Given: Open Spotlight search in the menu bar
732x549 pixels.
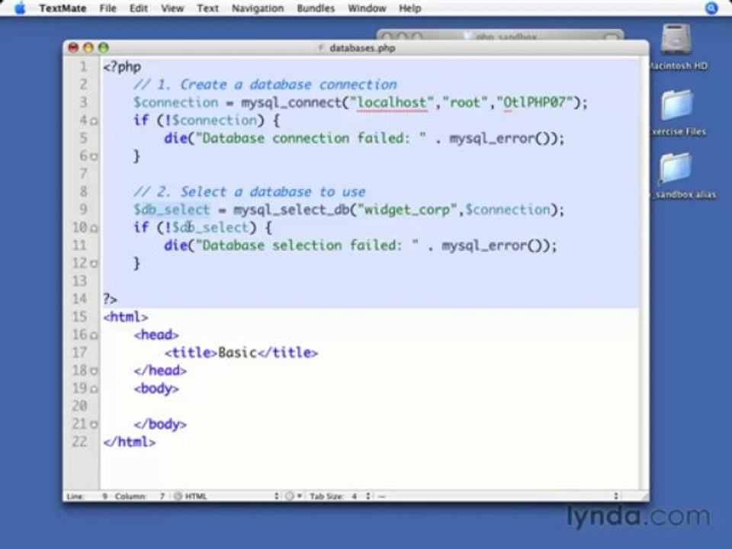Looking at the screenshot, I should (x=711, y=8).
